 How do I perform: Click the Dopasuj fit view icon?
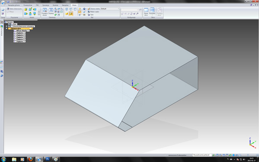(51, 11)
